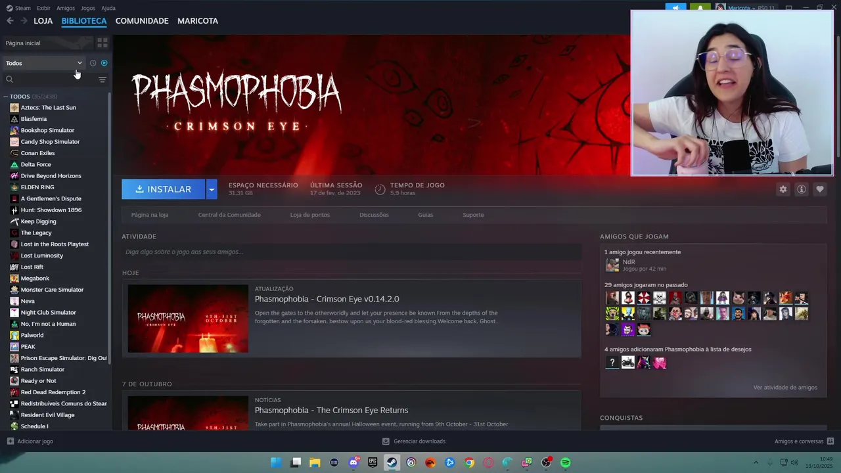The height and width of the screenshot is (473, 841).
Task: Click the game list scrollbar
Action: (110, 230)
